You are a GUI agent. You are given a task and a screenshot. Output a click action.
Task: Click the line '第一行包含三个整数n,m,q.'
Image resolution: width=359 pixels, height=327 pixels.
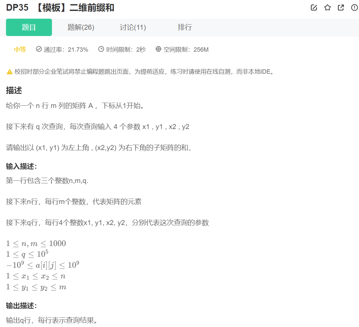point(47,181)
